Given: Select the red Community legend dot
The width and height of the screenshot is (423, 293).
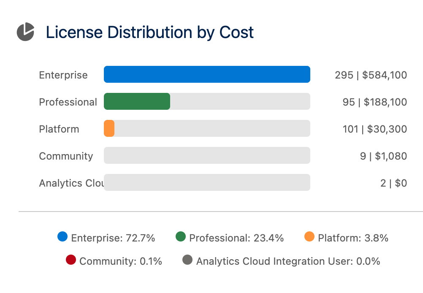Looking at the screenshot, I should [70, 261].
